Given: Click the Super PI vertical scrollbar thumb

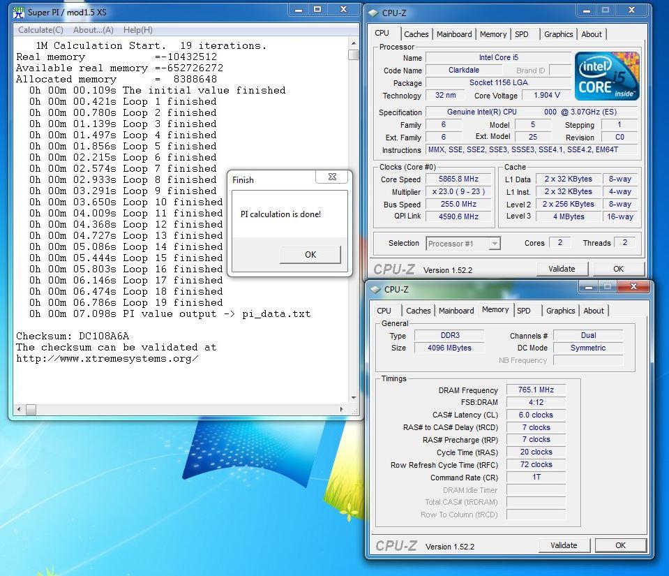Looking at the screenshot, I should [x=353, y=54].
